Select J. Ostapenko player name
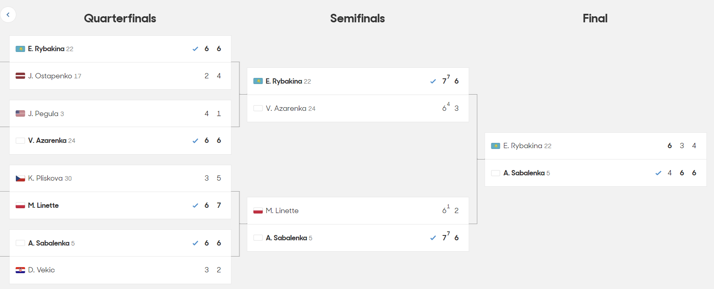 tap(50, 76)
